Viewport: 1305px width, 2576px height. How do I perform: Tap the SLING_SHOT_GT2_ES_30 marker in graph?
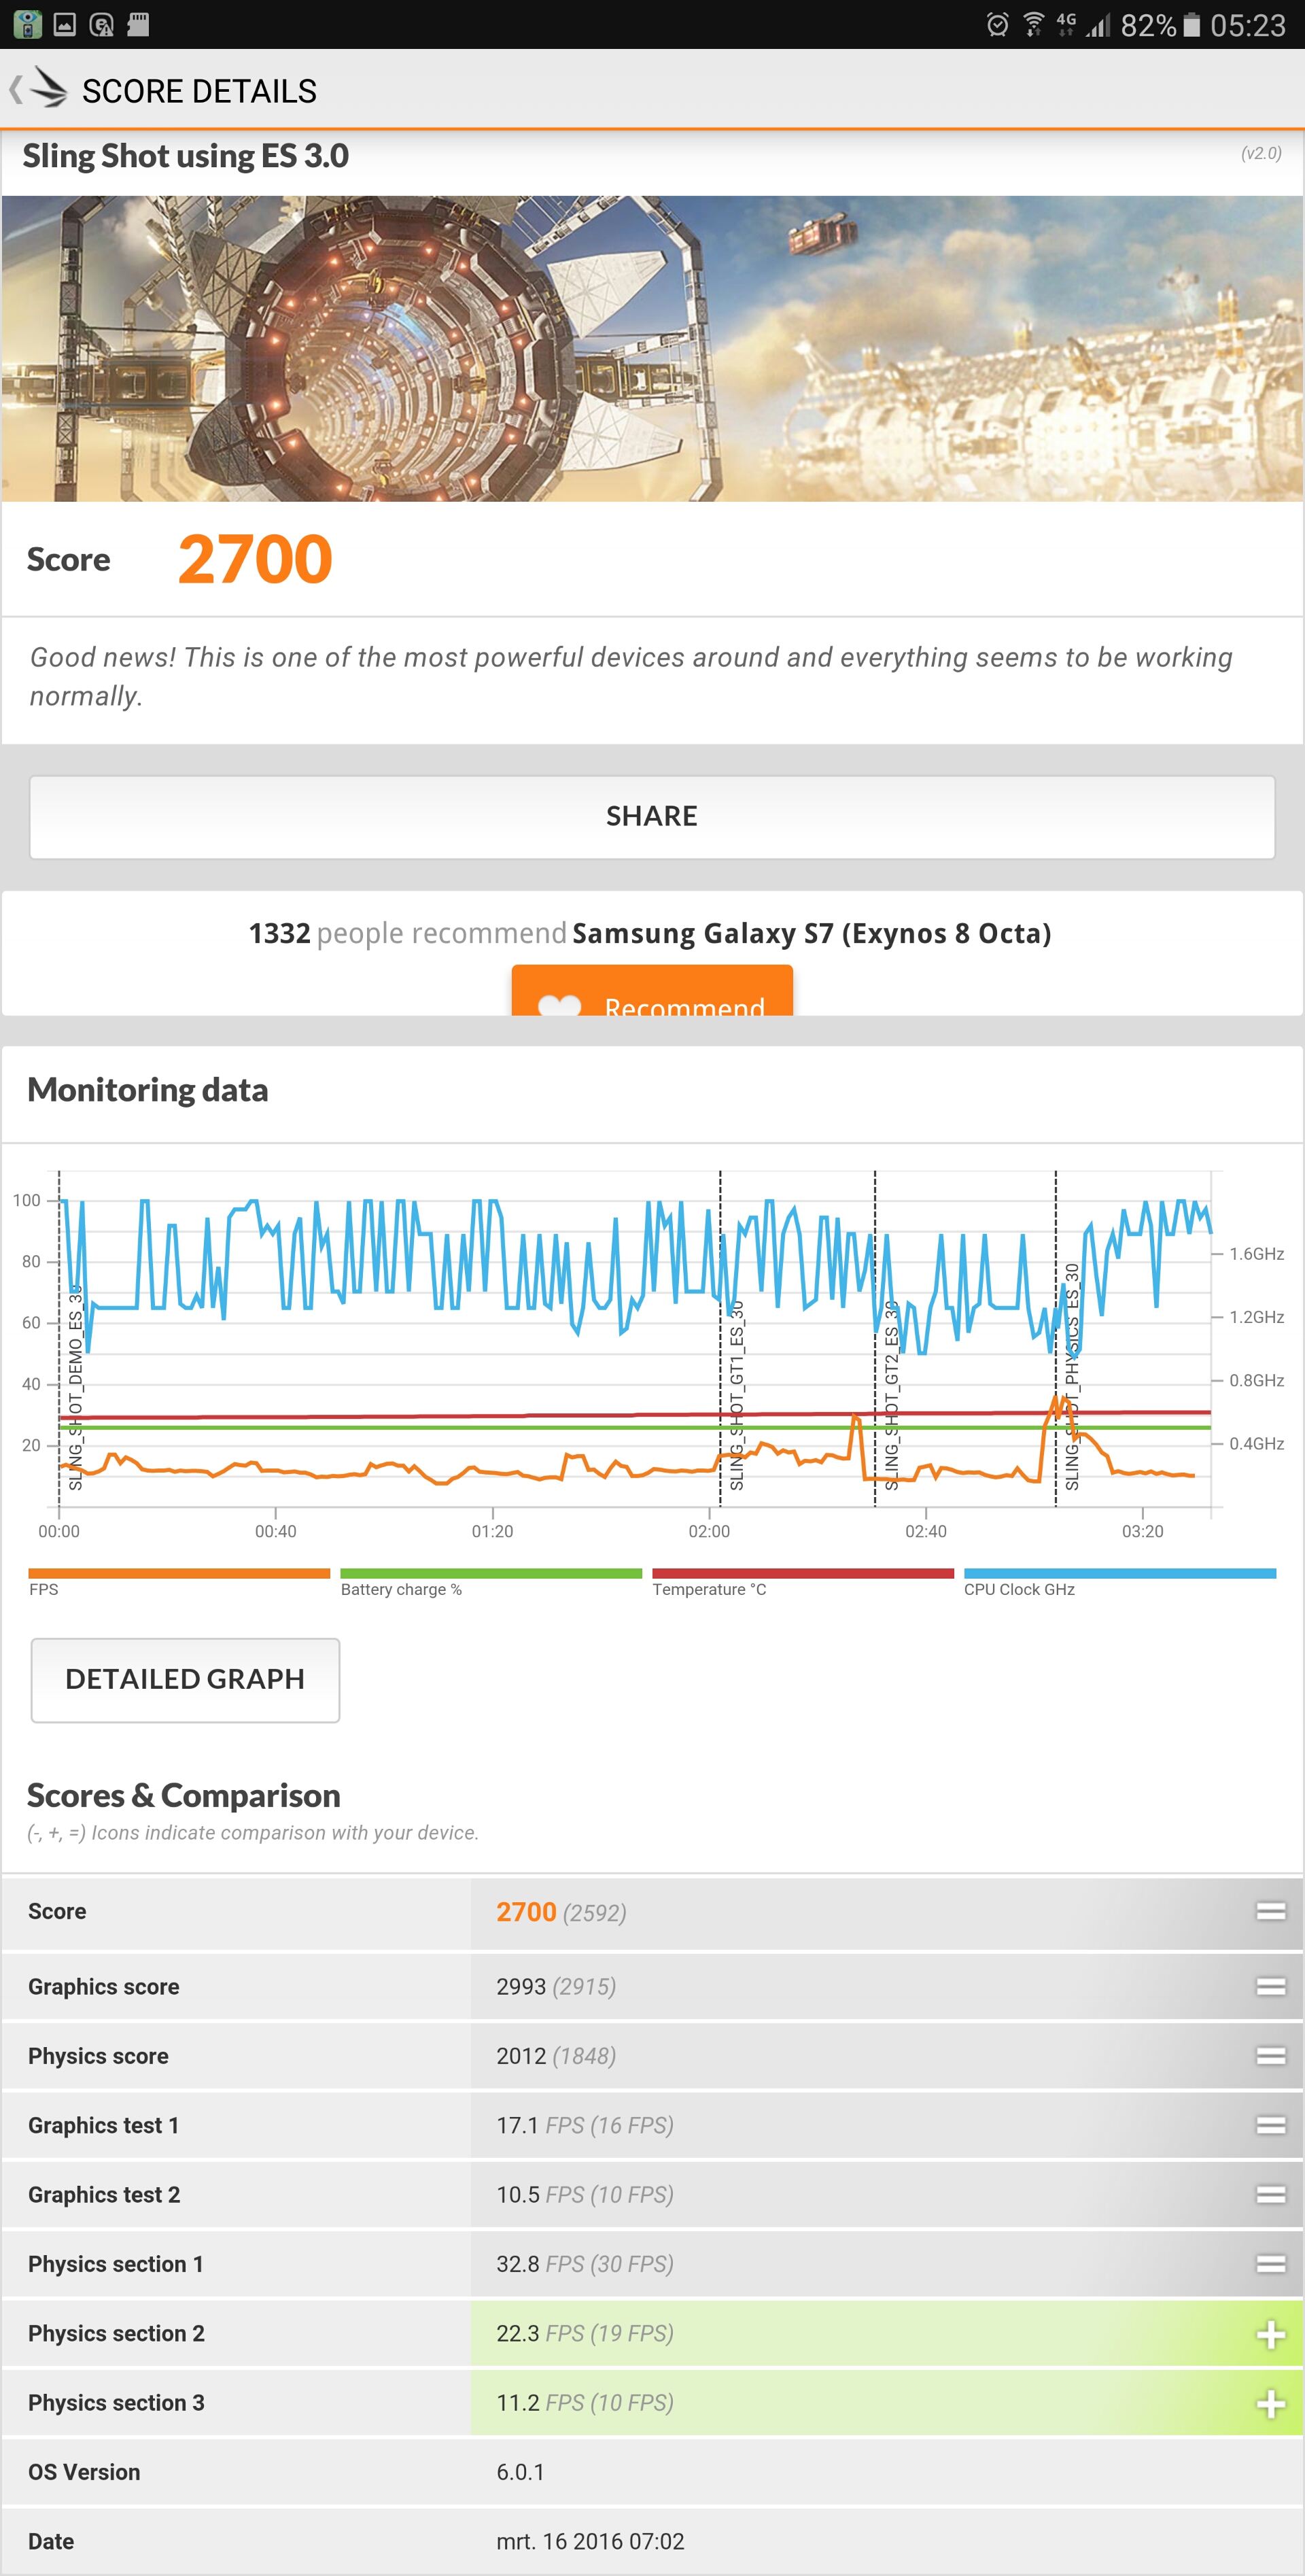pos(891,1395)
